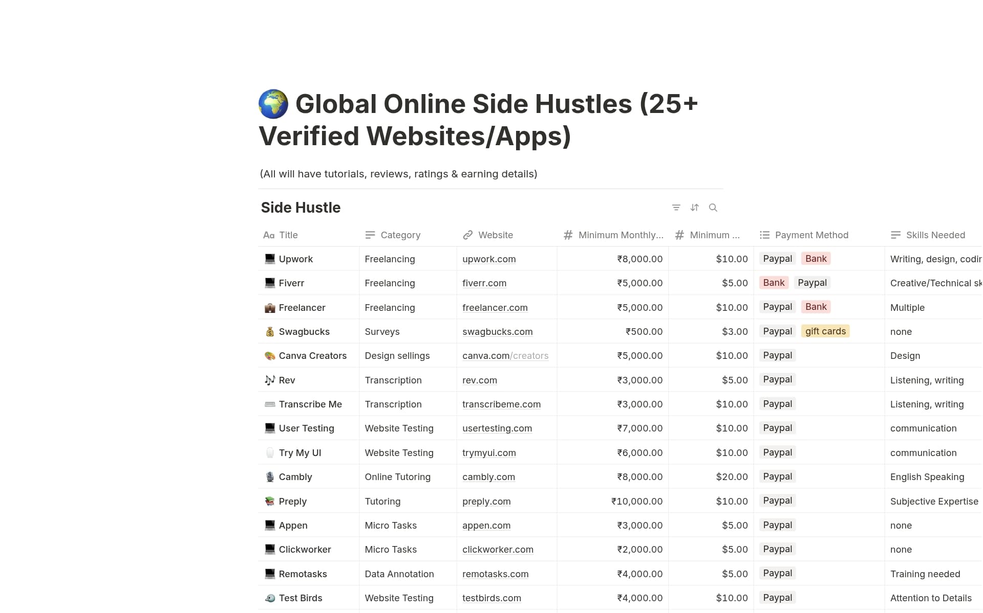Select the ₹10,000.00 Preply cell

pyautogui.click(x=612, y=501)
